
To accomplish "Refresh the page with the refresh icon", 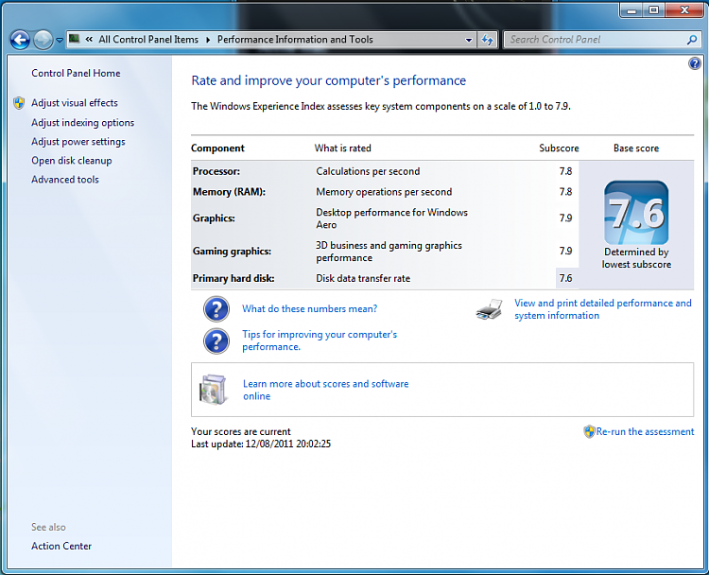I will point(487,40).
